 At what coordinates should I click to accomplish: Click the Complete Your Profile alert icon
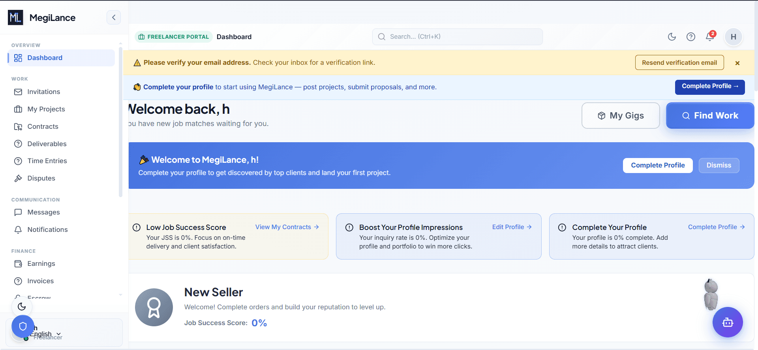tap(562, 228)
